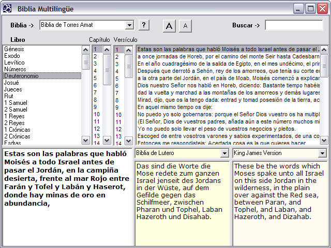Select verse 1 in Versículo list
Screen dimensions: 331x248
coord(119,50)
